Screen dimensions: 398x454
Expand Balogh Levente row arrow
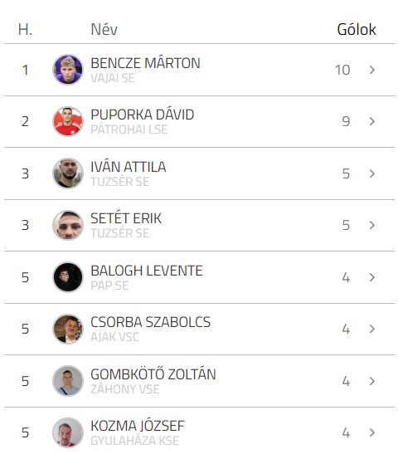point(372,277)
